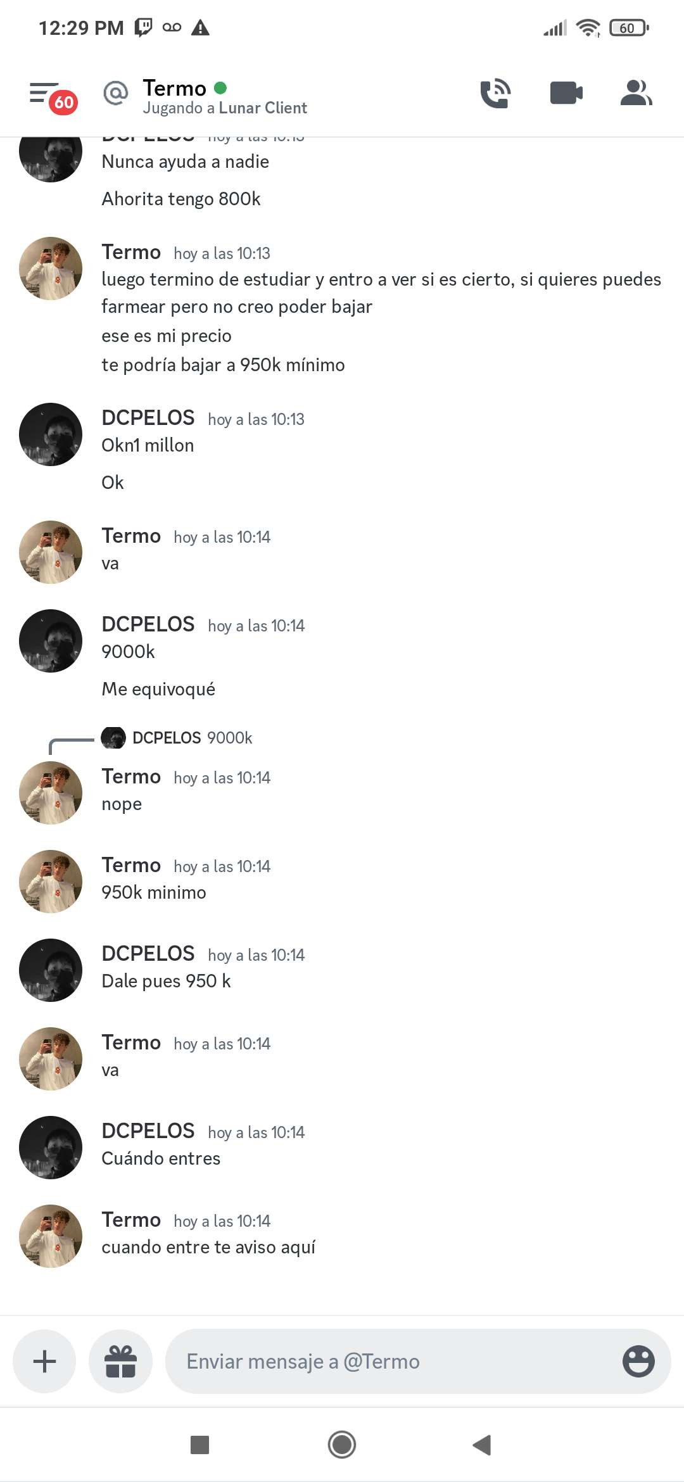The image size is (684, 1482).
Task: Open the emoji picker smiley
Action: pyautogui.click(x=638, y=1361)
